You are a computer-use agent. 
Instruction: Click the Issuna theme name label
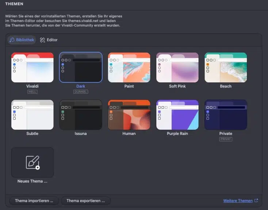coord(81,133)
